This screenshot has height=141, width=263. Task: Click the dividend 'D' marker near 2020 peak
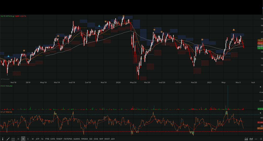123,16
